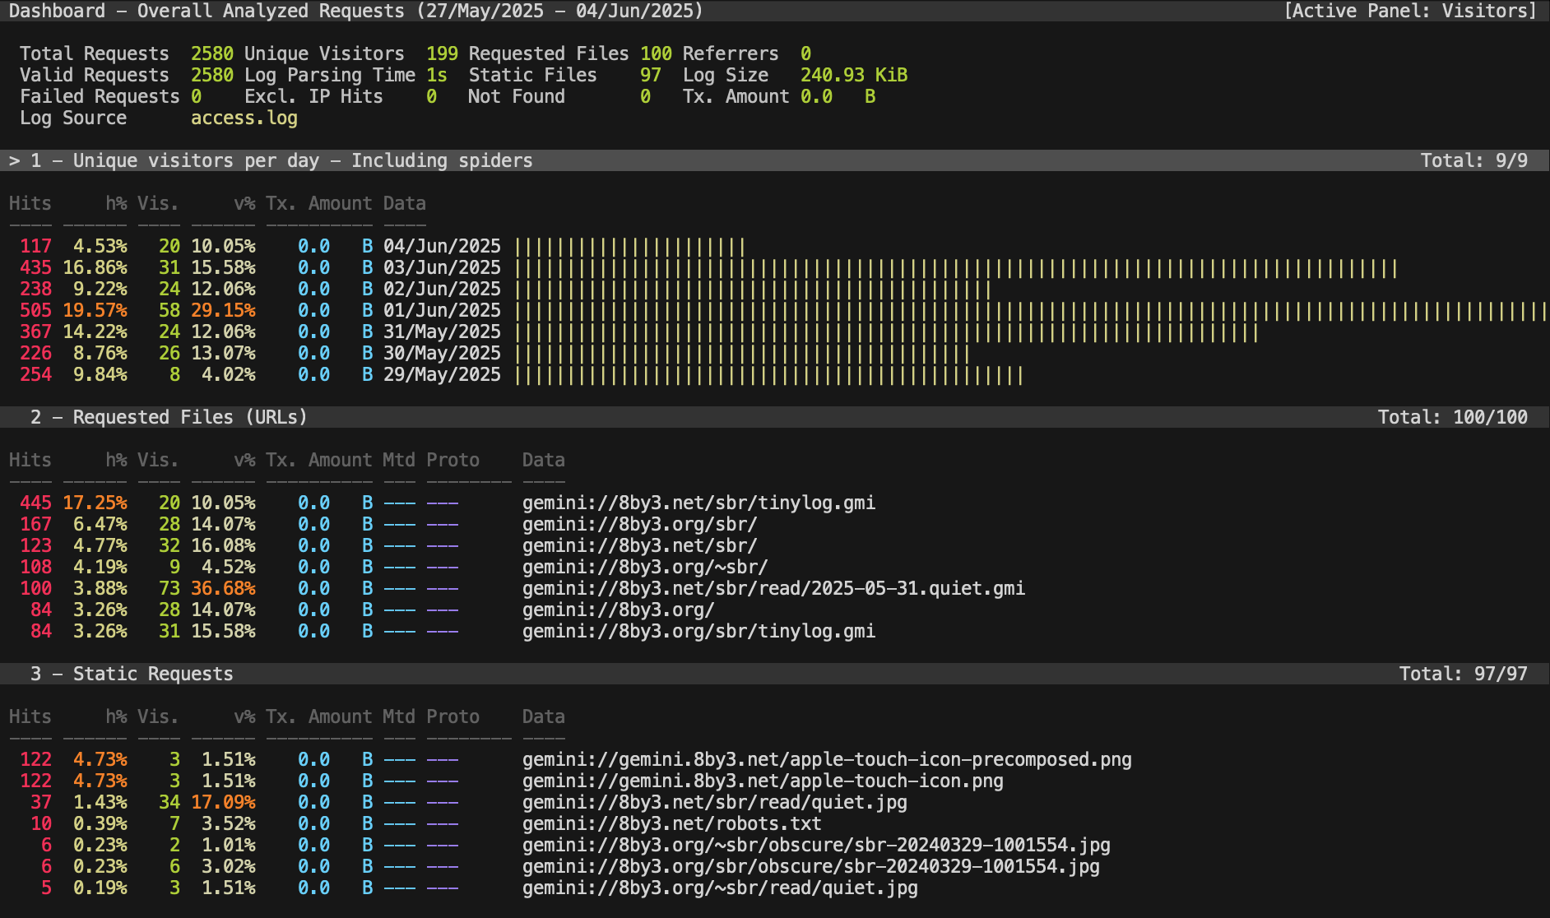Open the 2025-05-31.quiet.gmi URL entry
The image size is (1550, 918).
tap(773, 588)
